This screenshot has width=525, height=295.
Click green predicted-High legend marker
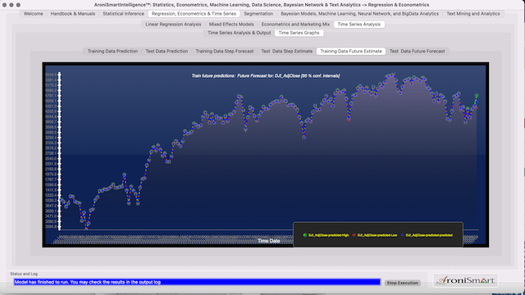click(304, 235)
